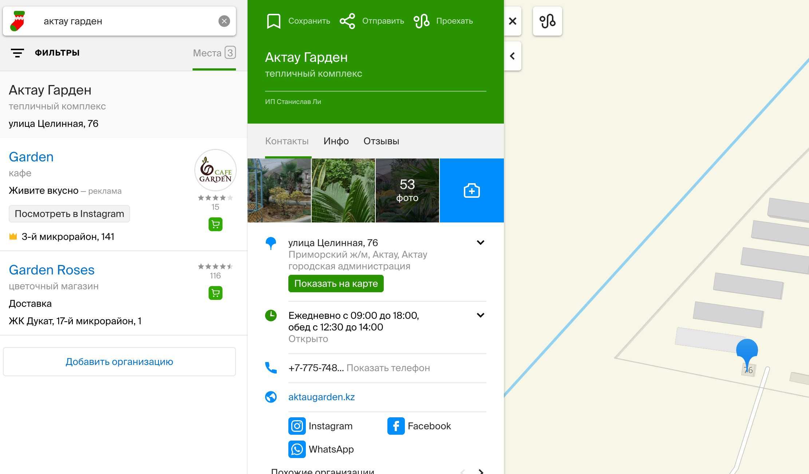Click the shopping cart icon for Garden cafe
This screenshot has width=809, height=474.
216,224
